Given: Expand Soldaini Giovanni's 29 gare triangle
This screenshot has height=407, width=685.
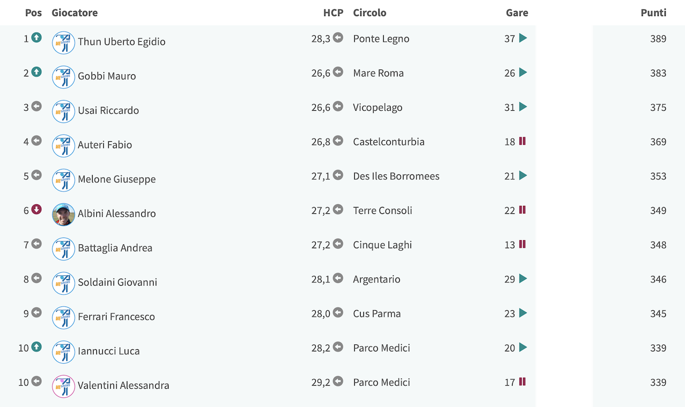Looking at the screenshot, I should 523,279.
